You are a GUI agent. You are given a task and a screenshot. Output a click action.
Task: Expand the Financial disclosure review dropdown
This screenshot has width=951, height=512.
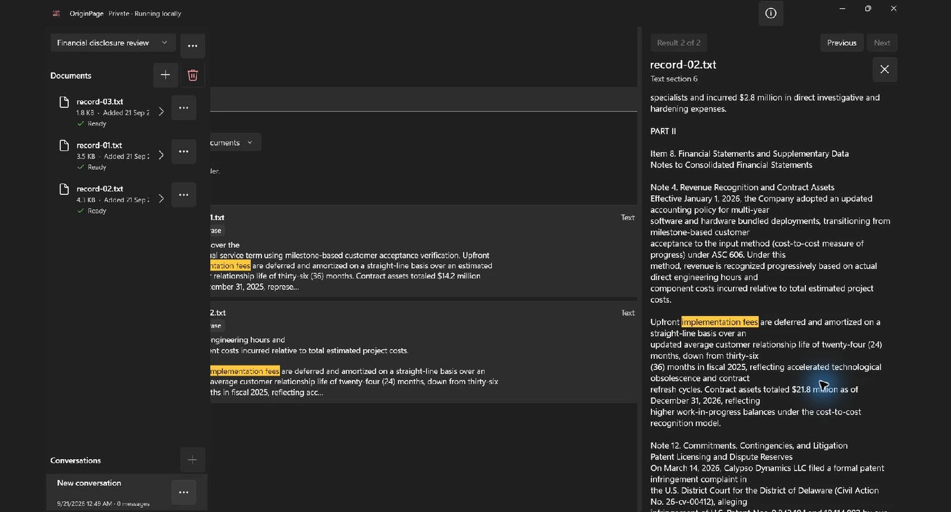tap(113, 43)
